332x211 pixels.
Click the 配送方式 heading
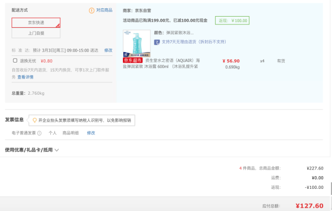click(x=19, y=10)
